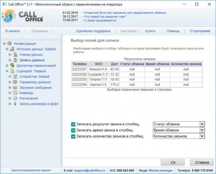216x174 pixels.
Task: Expand the Сценарий: Первый node
Action: [x=7, y=71]
